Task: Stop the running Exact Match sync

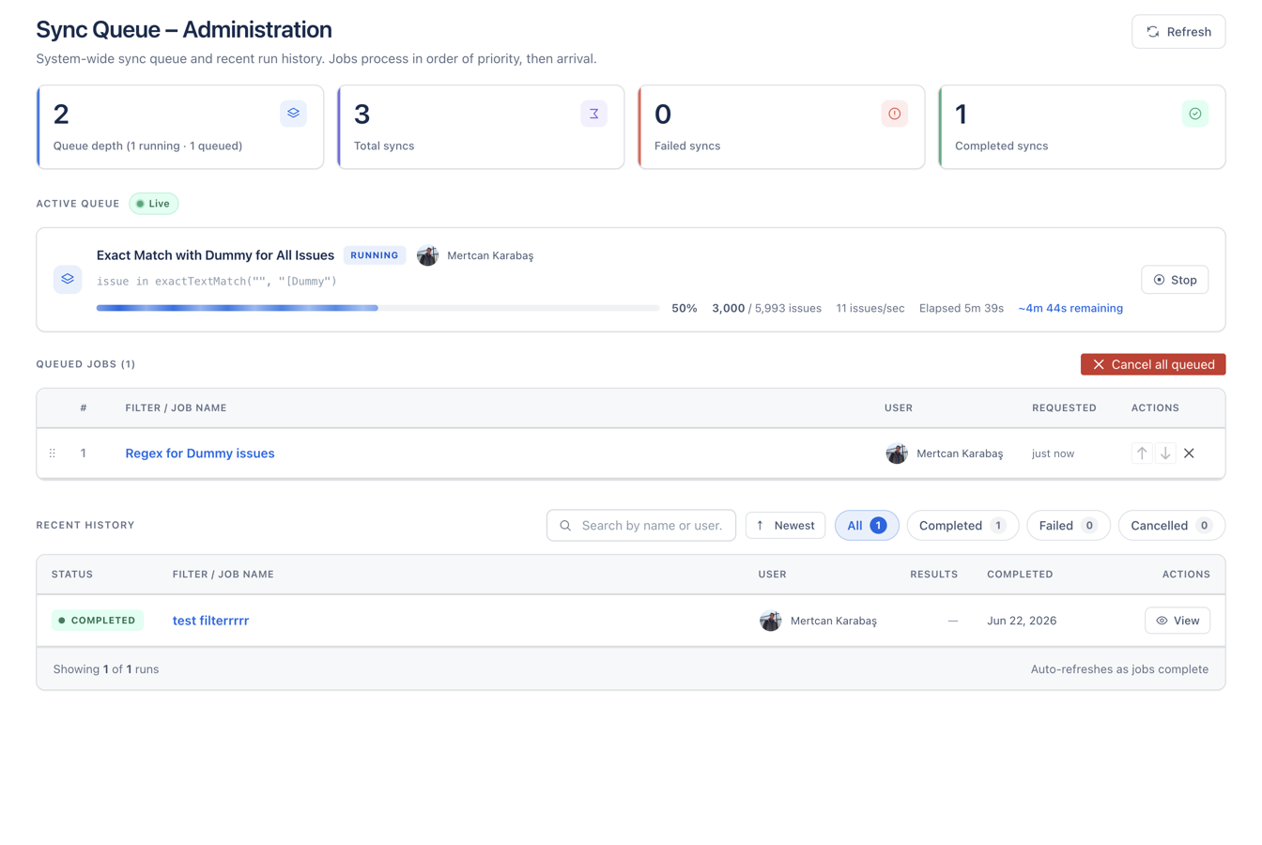Action: coord(1175,280)
